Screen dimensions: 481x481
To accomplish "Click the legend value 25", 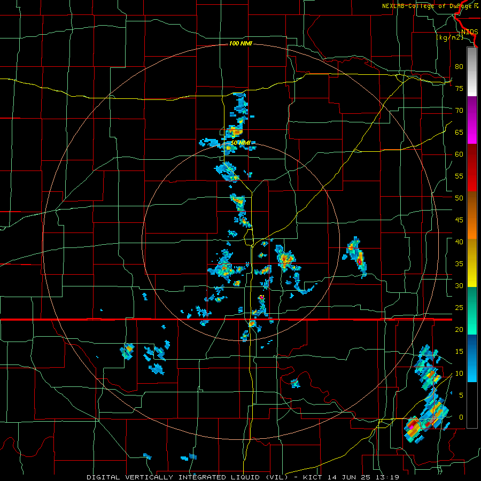I will (x=459, y=308).
